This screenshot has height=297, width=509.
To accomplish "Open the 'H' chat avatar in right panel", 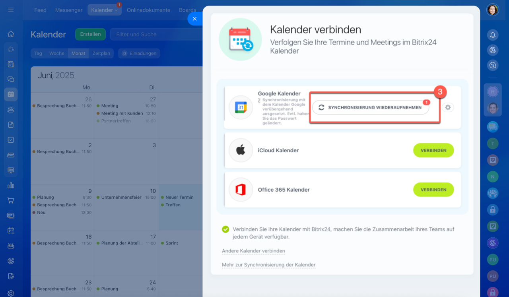I will pyautogui.click(x=493, y=92).
